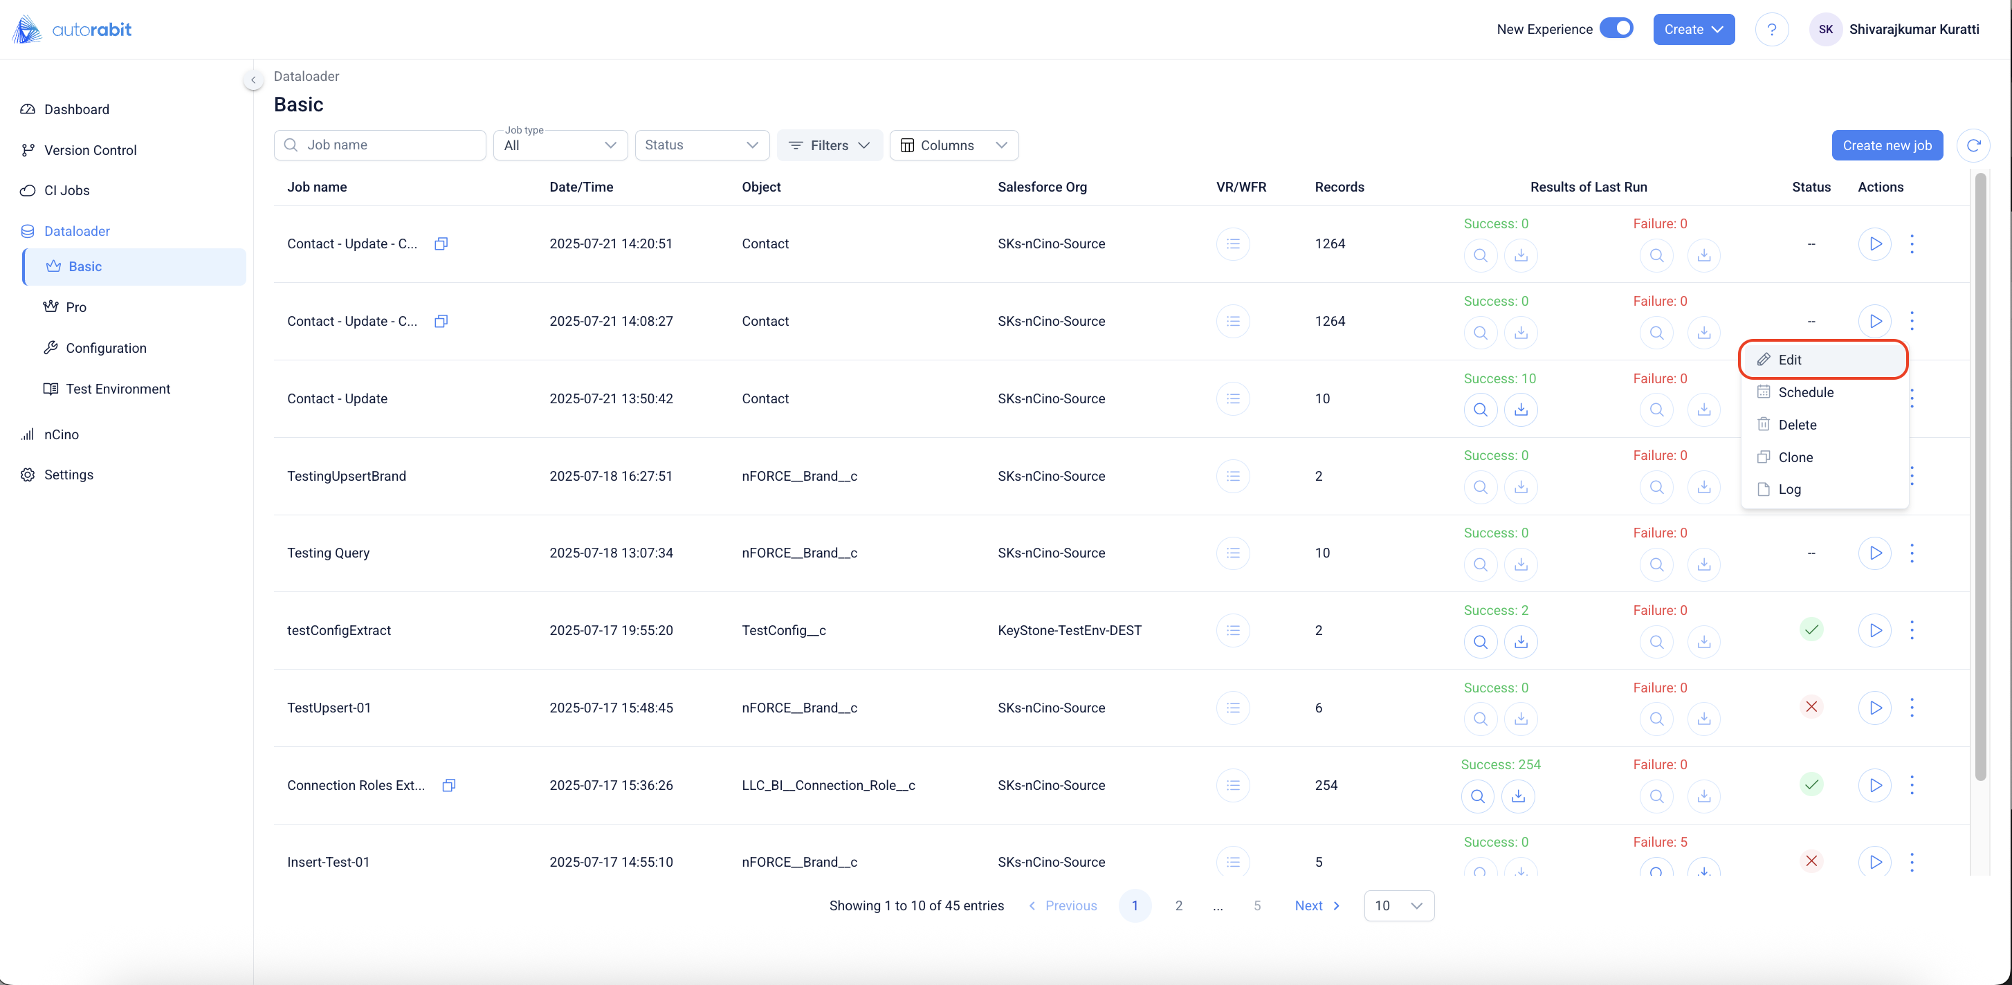The image size is (2012, 985).
Task: Open Pro under Dataloader in sidebar
Action: [x=76, y=307]
